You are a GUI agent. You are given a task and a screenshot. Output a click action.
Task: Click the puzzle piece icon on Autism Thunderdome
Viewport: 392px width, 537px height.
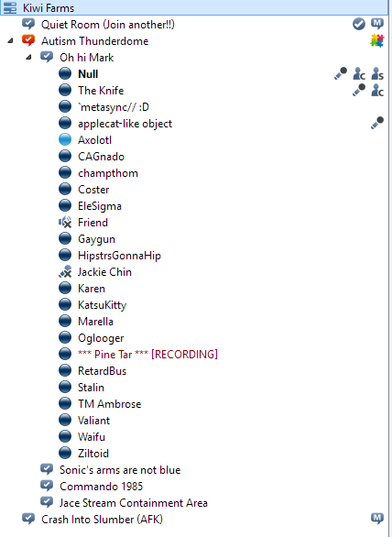(377, 40)
